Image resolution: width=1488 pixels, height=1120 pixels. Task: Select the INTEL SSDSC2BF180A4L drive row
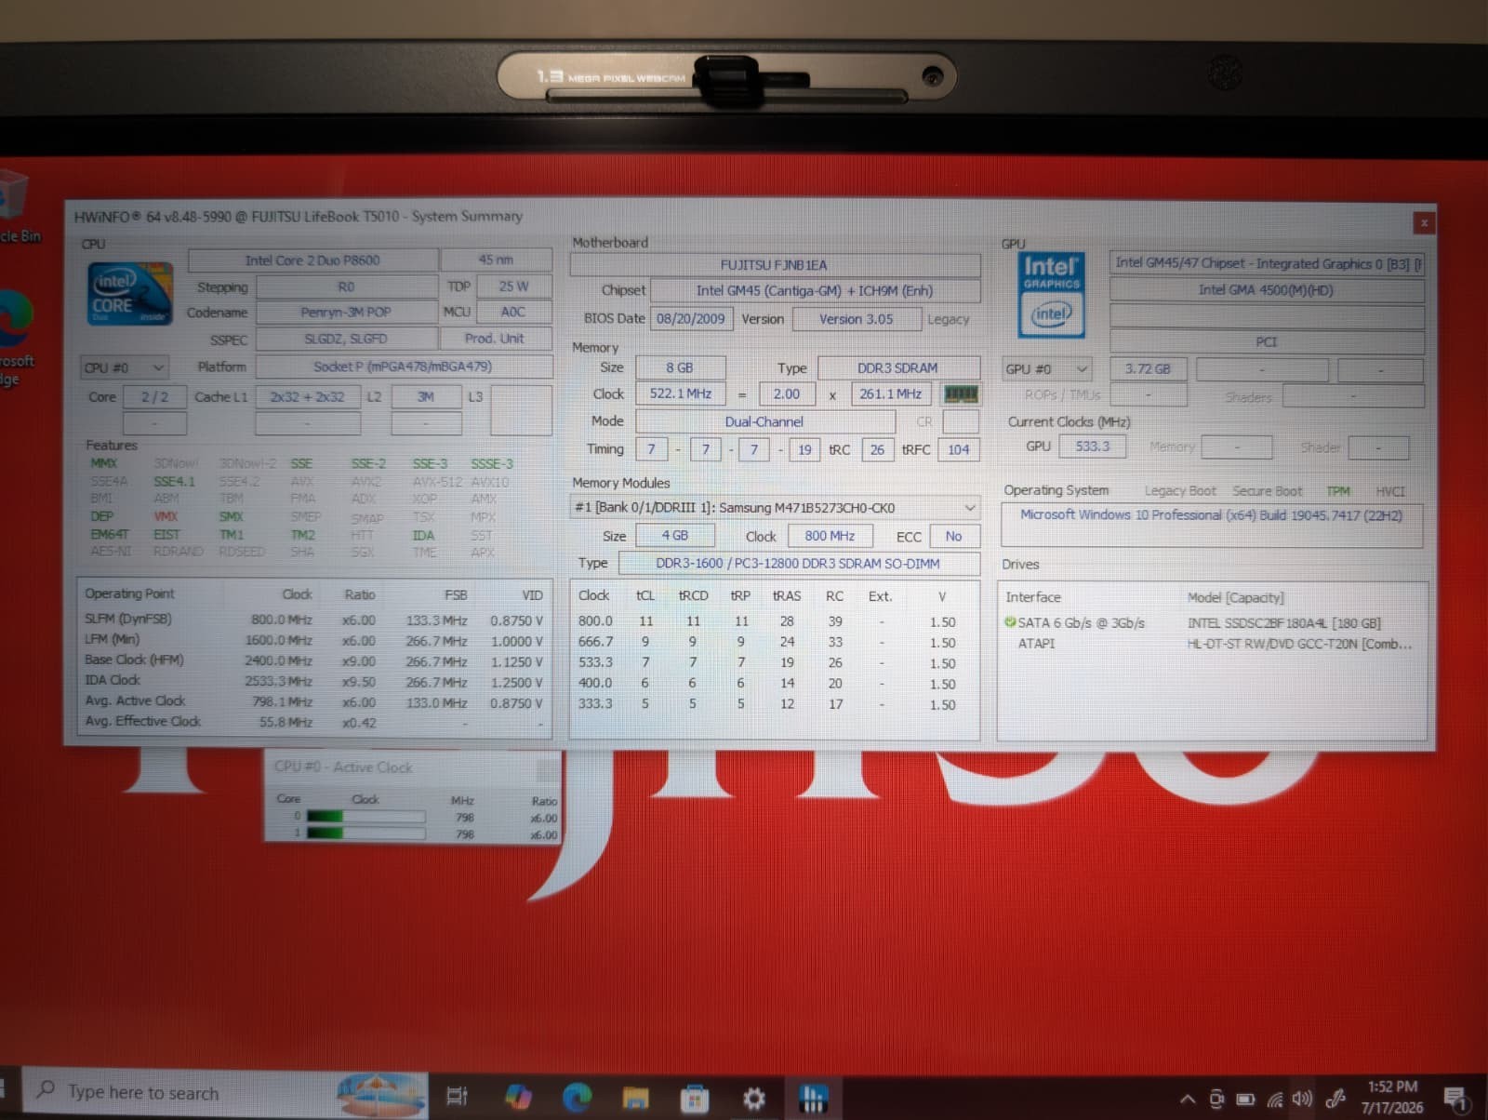tap(1212, 622)
